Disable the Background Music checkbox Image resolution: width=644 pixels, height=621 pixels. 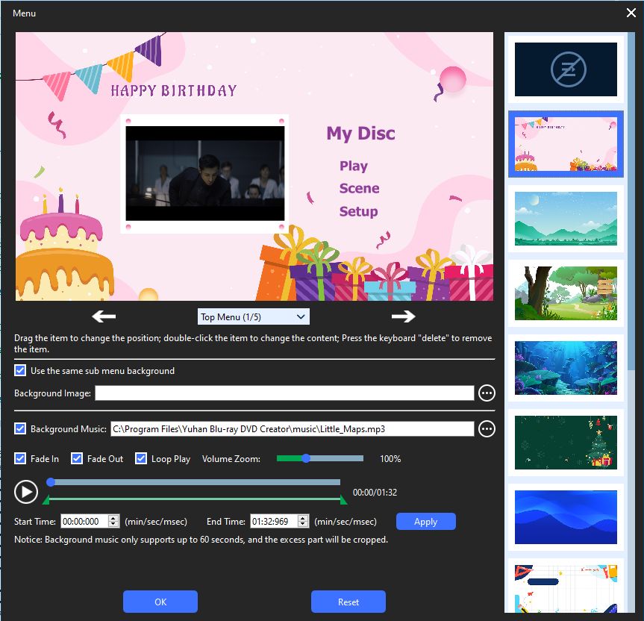click(21, 429)
